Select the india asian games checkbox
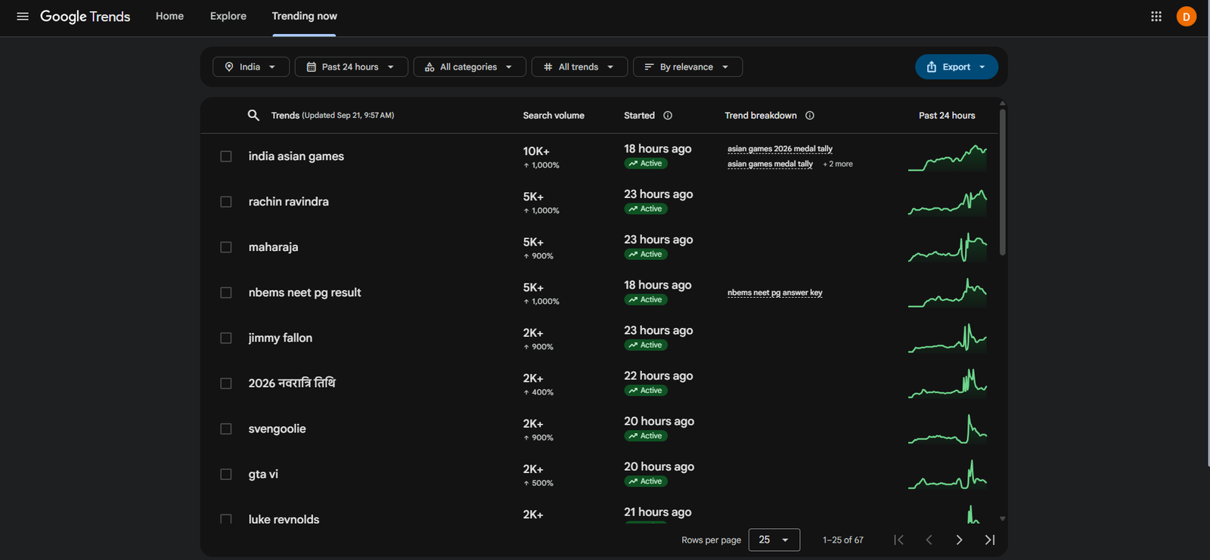This screenshot has height=560, width=1210. point(226,156)
